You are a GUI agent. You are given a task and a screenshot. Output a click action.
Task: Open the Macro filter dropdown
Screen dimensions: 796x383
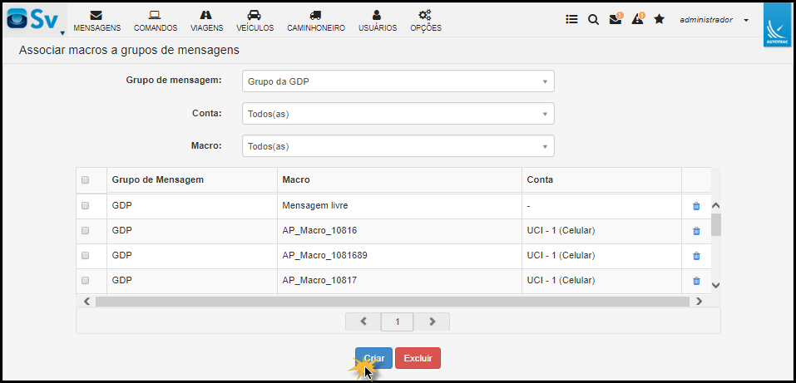coord(398,146)
